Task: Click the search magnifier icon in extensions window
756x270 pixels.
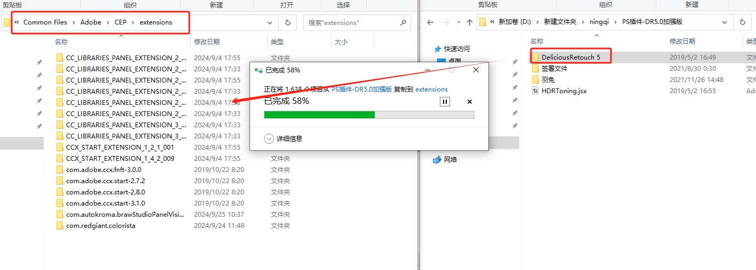Action: [403, 22]
